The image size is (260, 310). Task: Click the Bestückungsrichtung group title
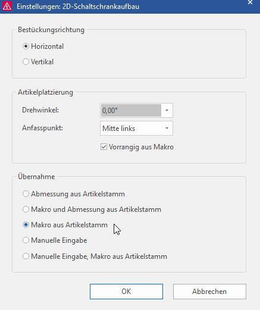51,30
